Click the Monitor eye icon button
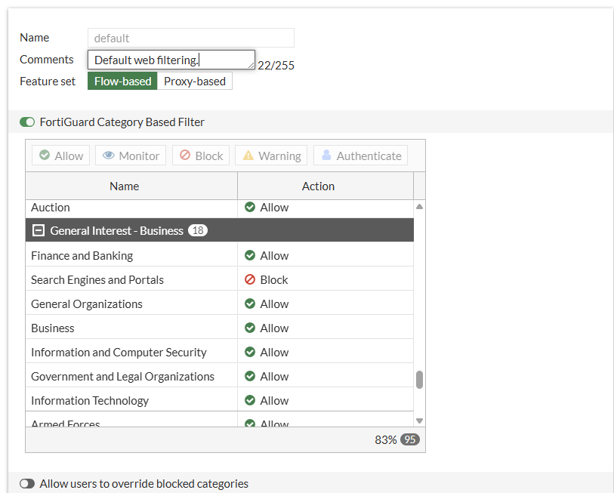 pos(131,156)
